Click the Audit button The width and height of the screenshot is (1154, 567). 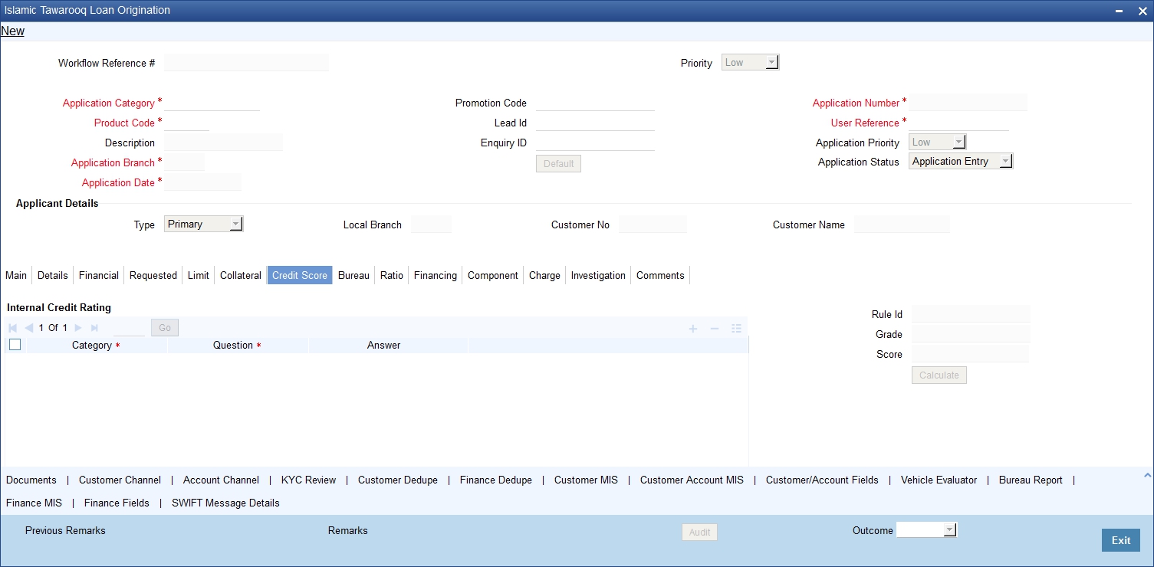699,533
